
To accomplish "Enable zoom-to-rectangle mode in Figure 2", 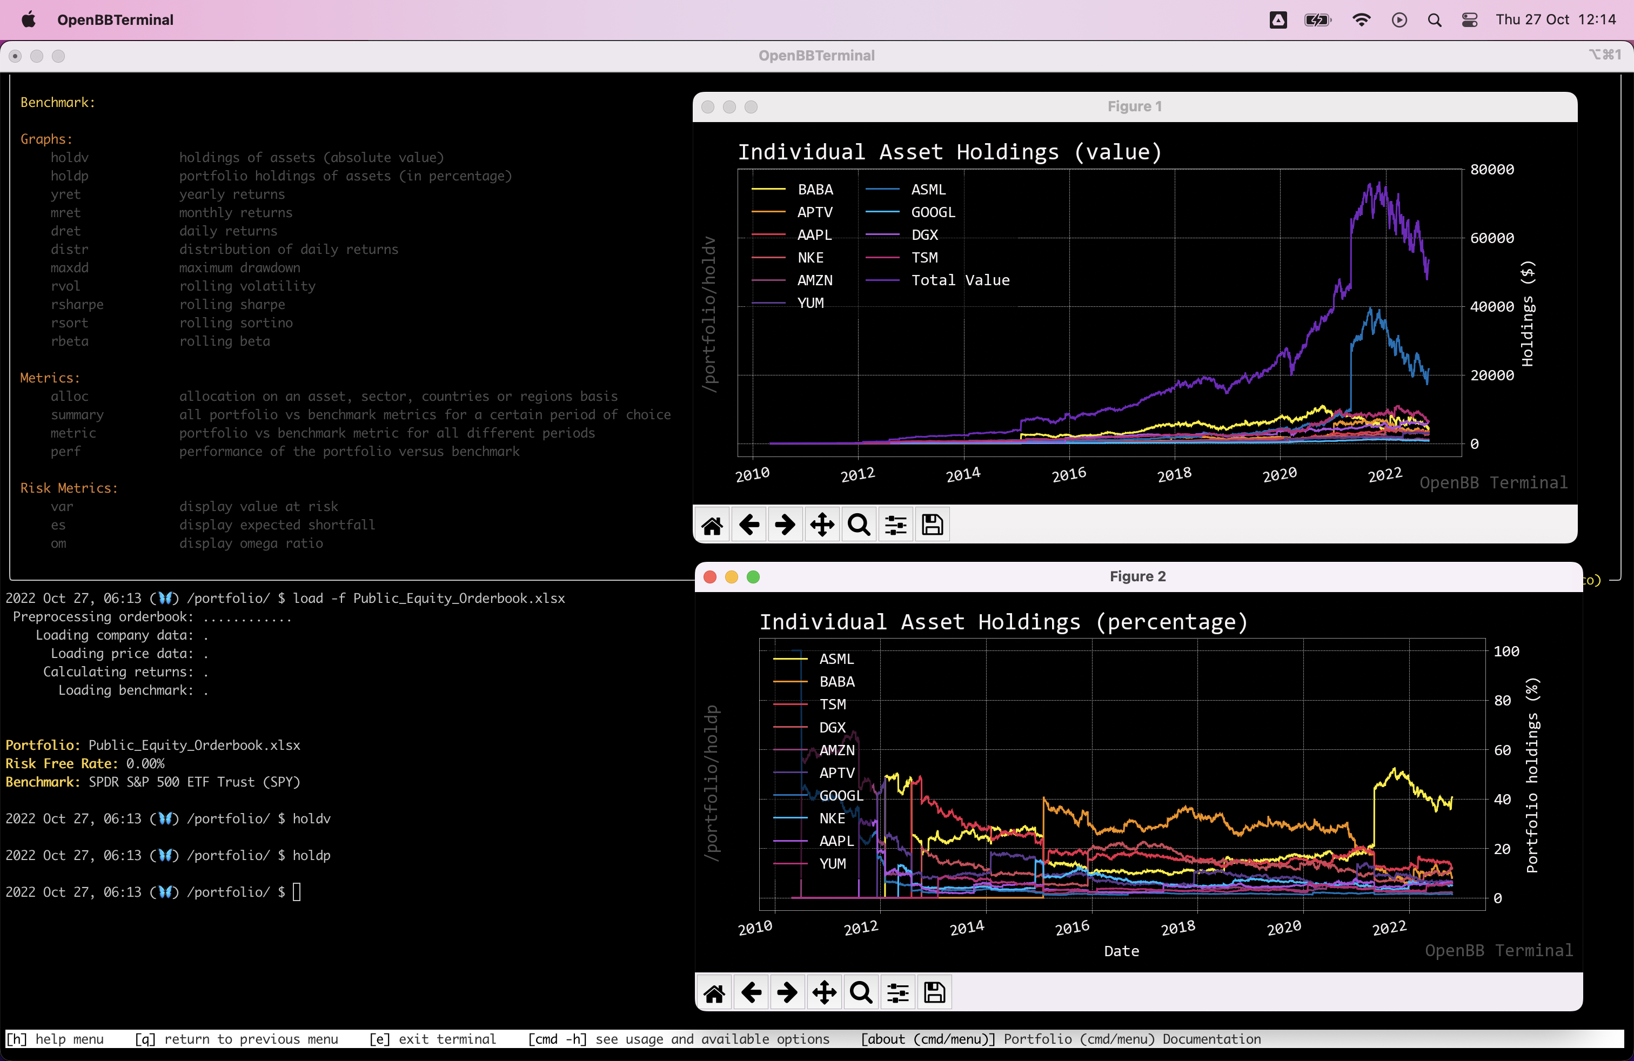I will click(x=860, y=992).
